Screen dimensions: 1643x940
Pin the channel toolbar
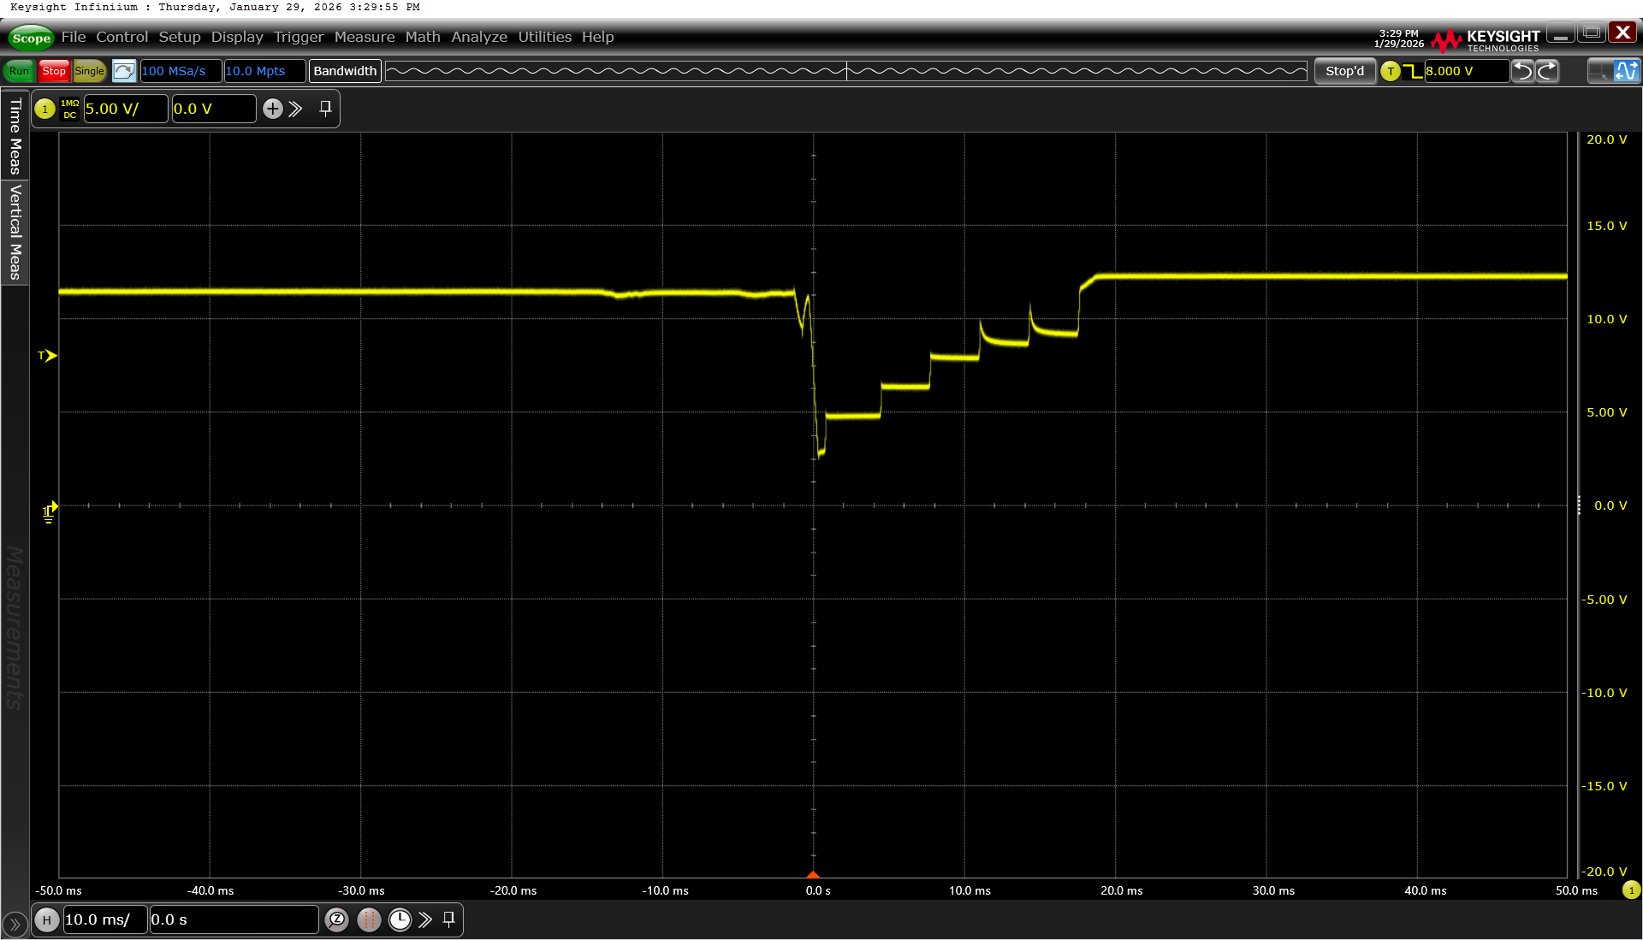[325, 109]
